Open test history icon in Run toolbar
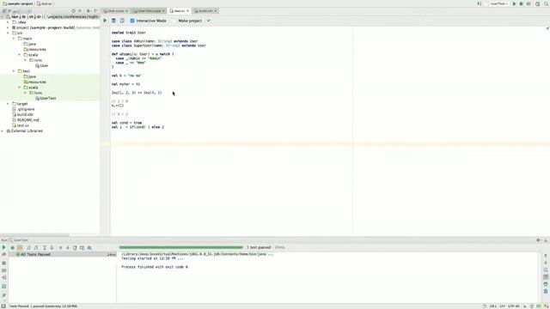Viewport: 550px width, 309px height. click(82, 248)
